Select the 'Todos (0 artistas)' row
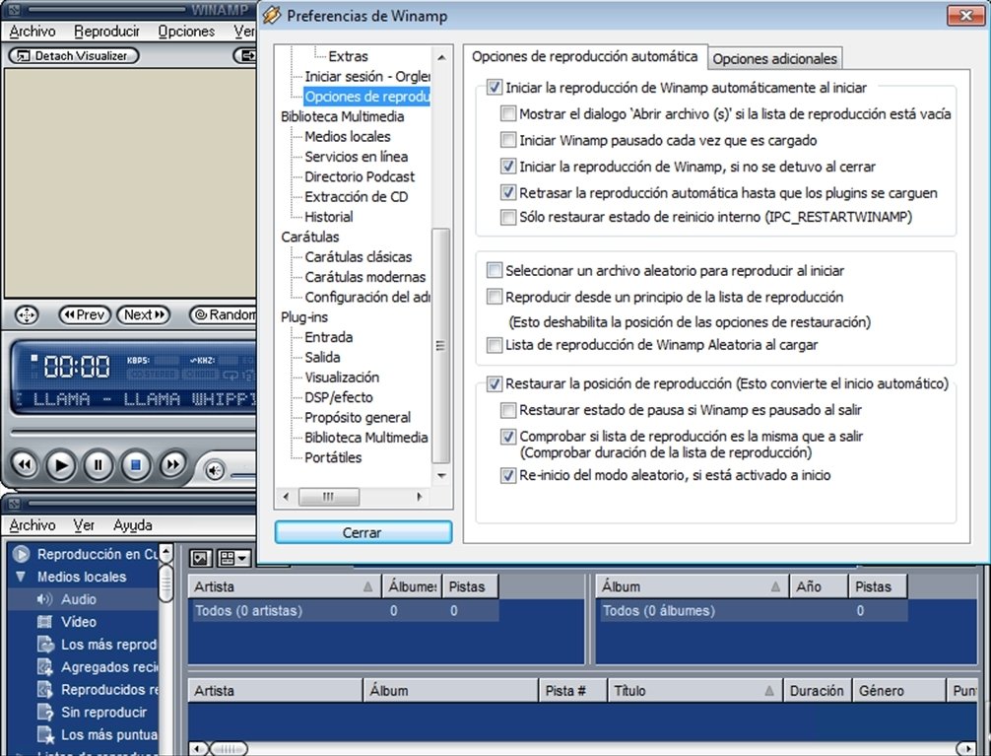Image resolution: width=991 pixels, height=756 pixels. pos(345,610)
